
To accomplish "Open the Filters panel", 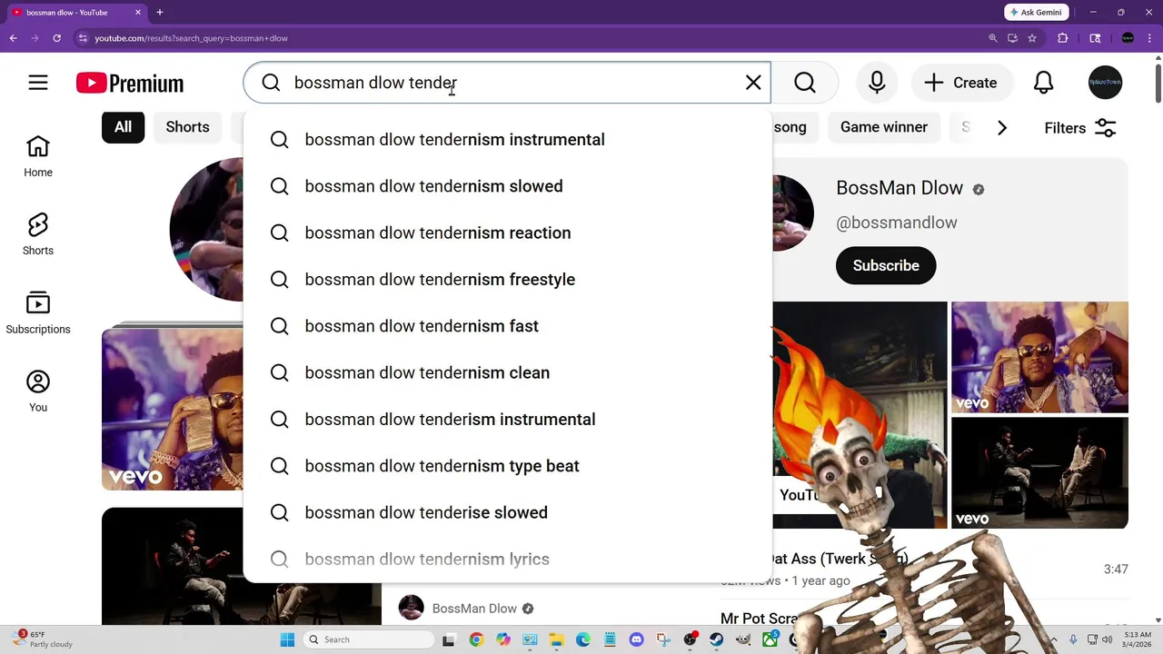I will (1080, 128).
